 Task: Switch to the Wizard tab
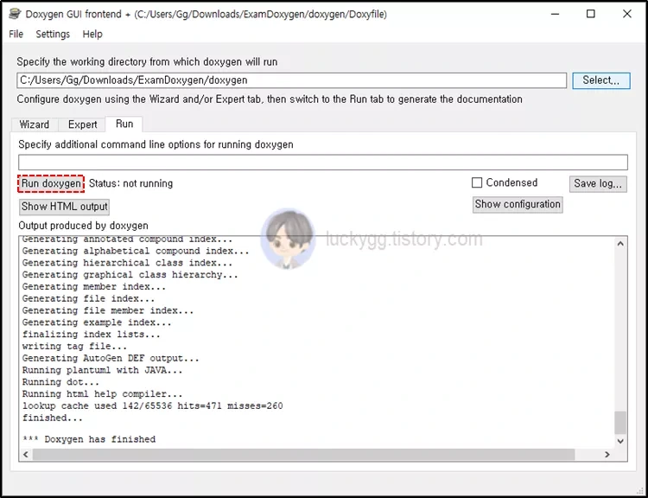click(35, 124)
